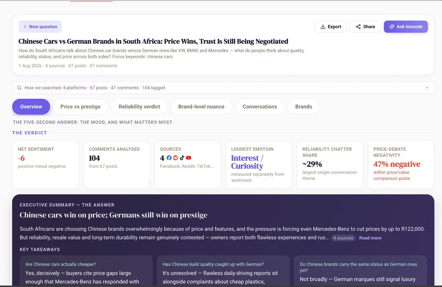
Task: Click the KEY TAKEAWAYS heading
Action: coord(40,250)
